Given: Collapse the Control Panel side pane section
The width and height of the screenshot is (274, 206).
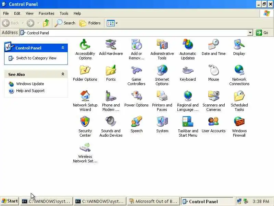Looking at the screenshot, I should point(63,48).
